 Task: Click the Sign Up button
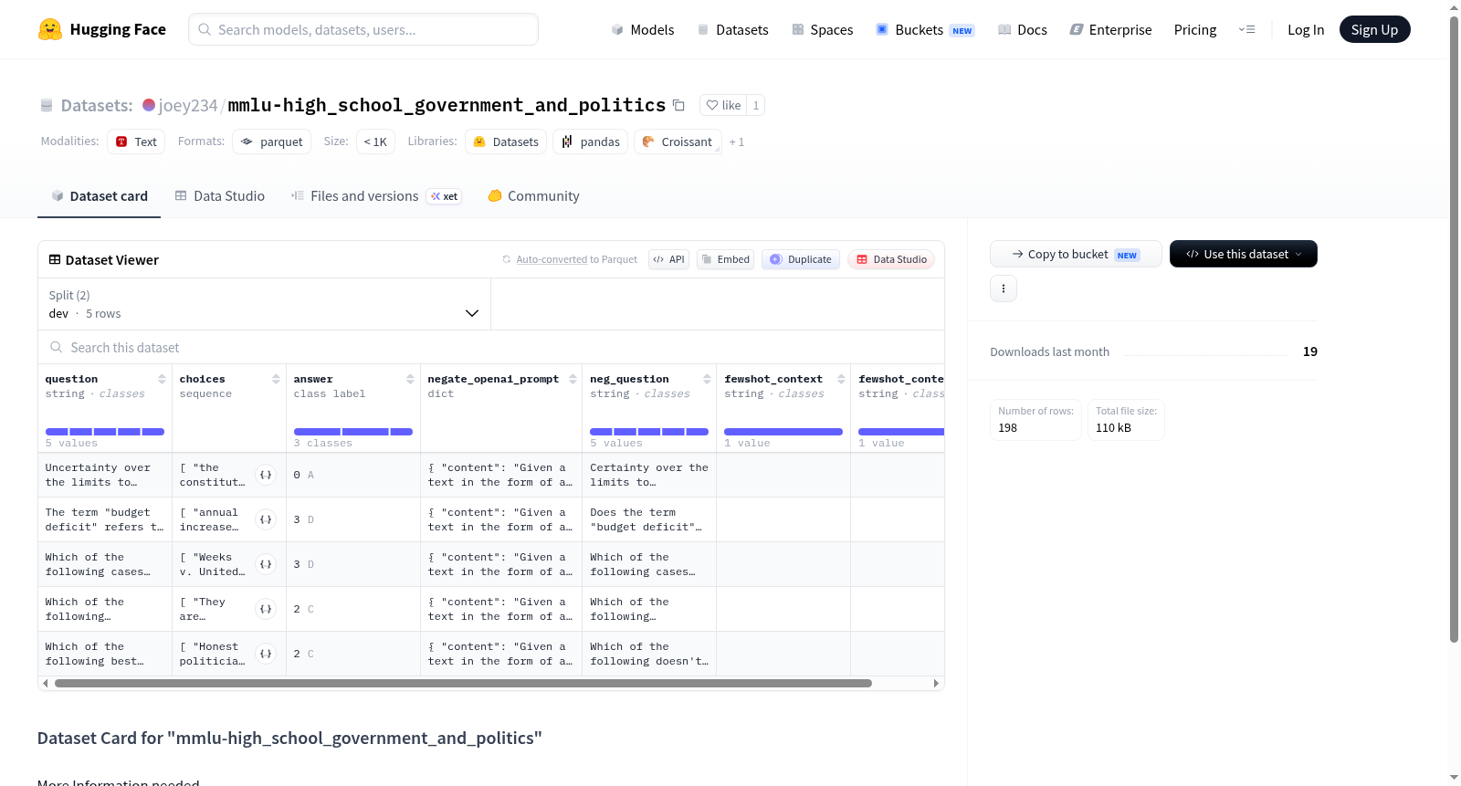(x=1374, y=29)
